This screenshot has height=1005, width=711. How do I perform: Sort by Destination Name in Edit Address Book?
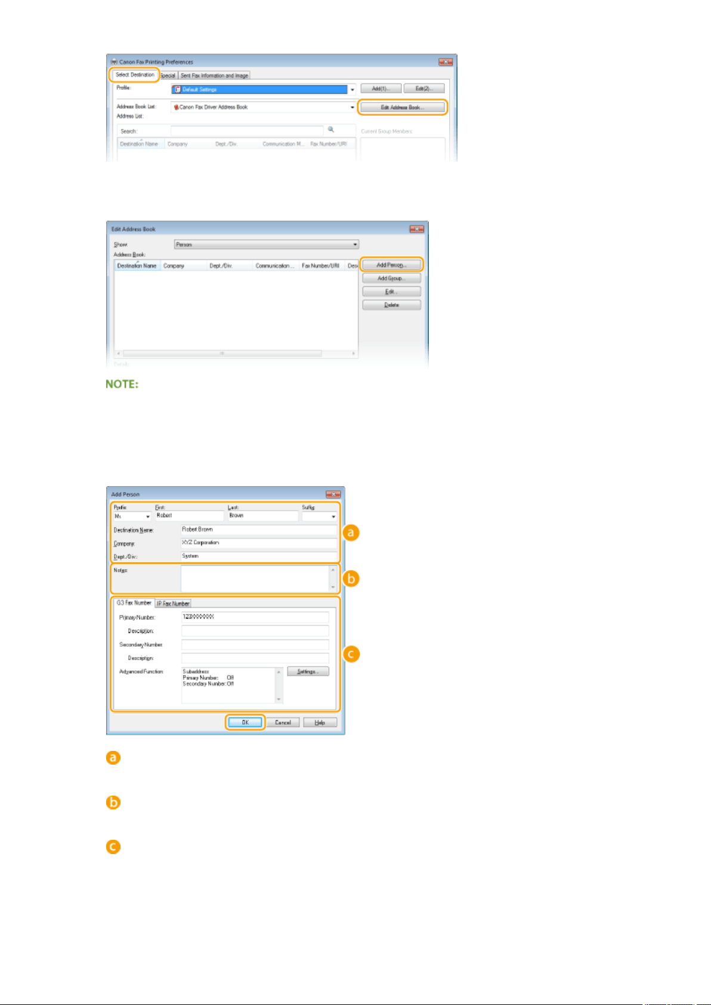(137, 266)
